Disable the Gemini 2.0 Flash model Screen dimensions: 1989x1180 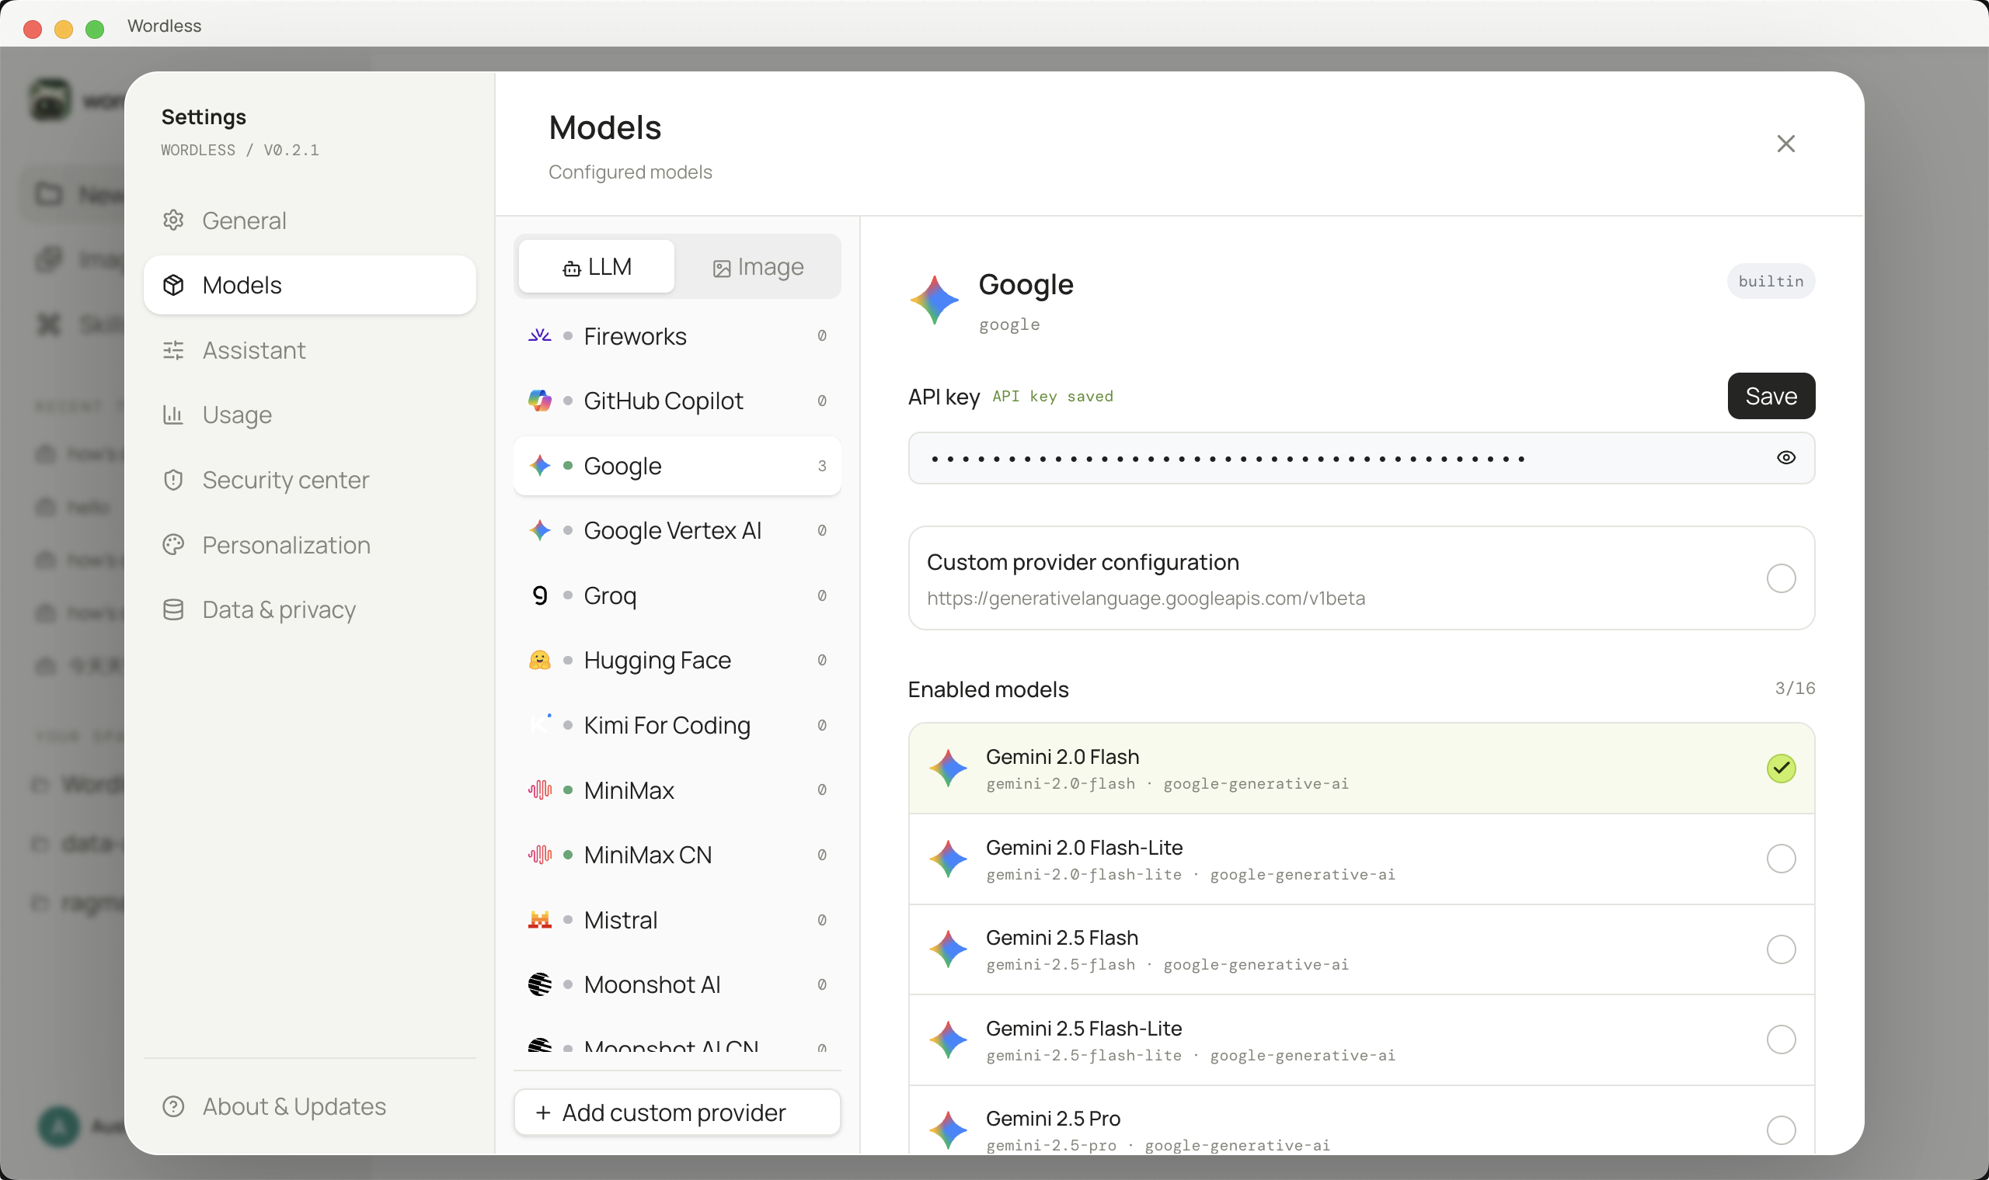tap(1781, 768)
